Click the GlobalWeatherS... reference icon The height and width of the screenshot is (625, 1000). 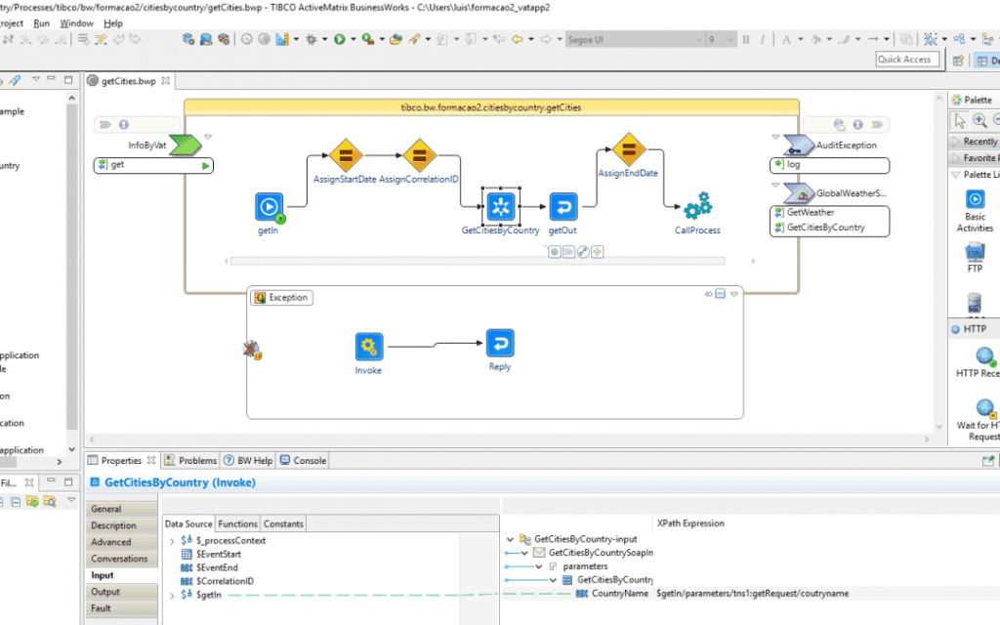pyautogui.click(x=799, y=192)
